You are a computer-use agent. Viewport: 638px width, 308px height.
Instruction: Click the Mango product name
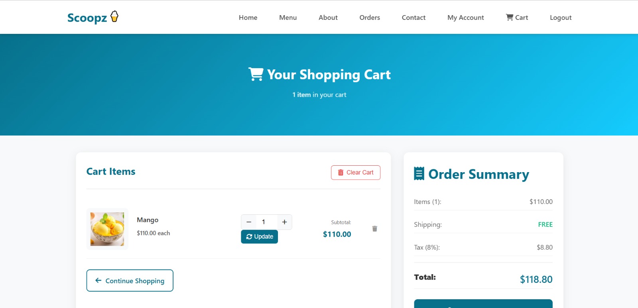148,220
